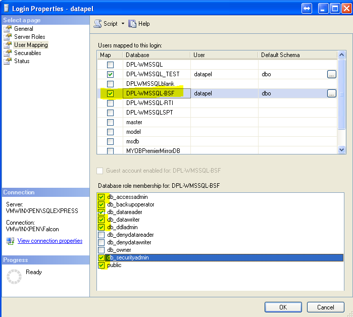This screenshot has width=353, height=317.
Task: Check the map box for model
Action: [110, 132]
